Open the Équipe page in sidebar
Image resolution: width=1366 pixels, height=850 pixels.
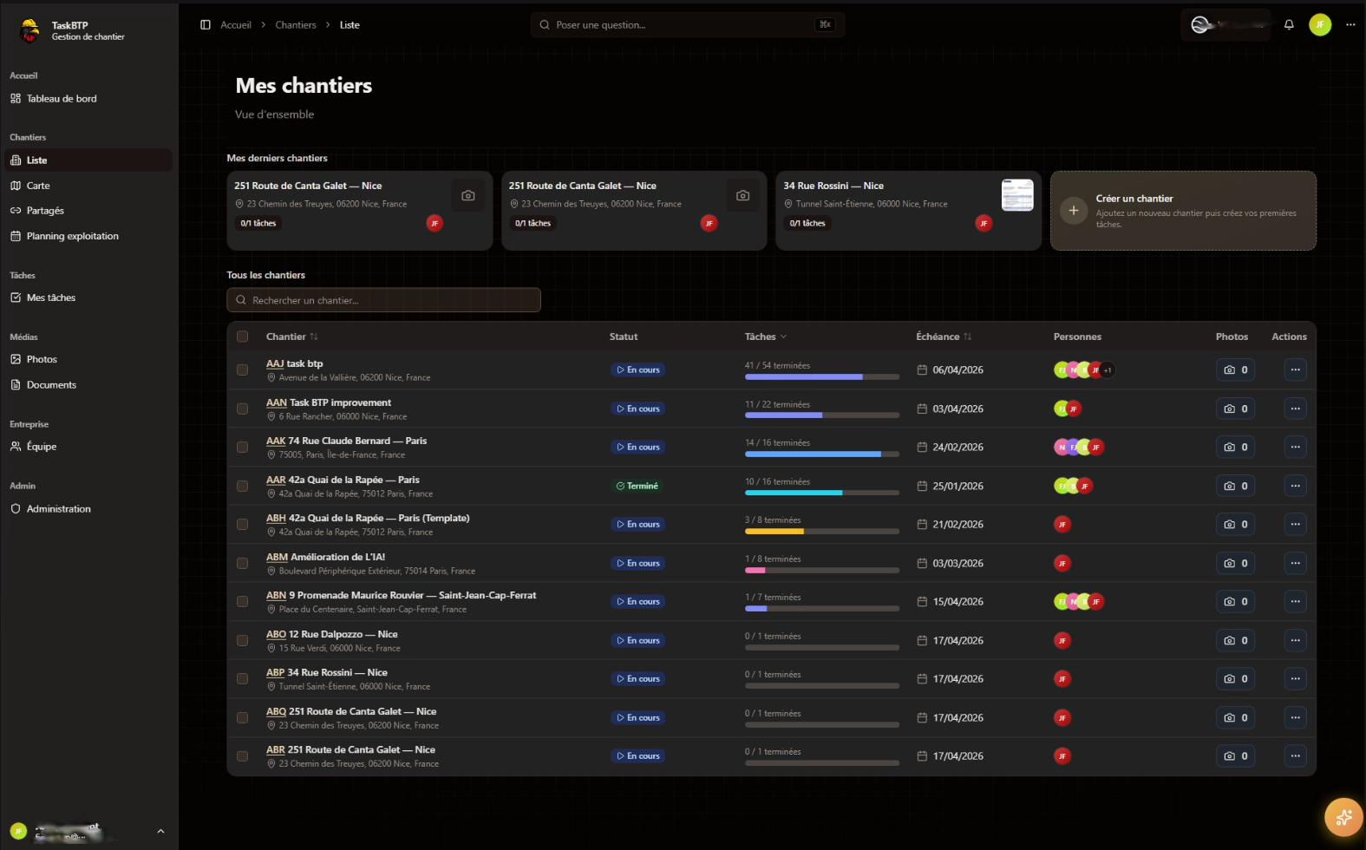click(88, 447)
